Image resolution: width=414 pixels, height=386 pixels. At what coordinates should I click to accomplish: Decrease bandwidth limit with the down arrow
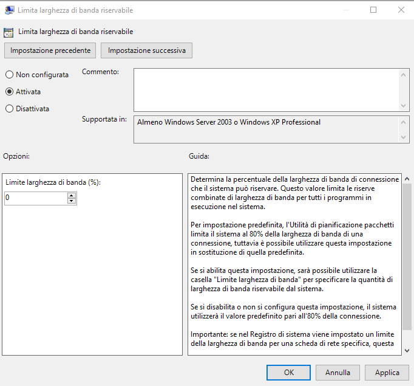(72, 201)
